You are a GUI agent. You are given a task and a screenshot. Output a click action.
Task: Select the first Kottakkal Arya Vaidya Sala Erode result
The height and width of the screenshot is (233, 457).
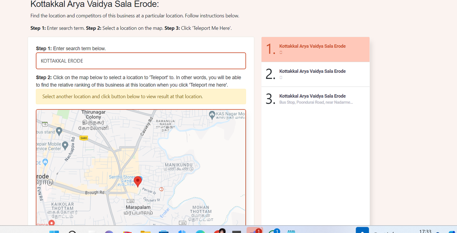315,49
